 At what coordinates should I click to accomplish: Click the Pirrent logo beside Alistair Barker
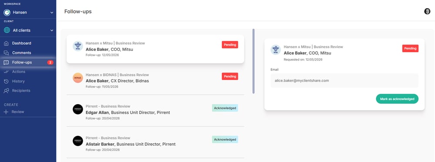(78, 141)
